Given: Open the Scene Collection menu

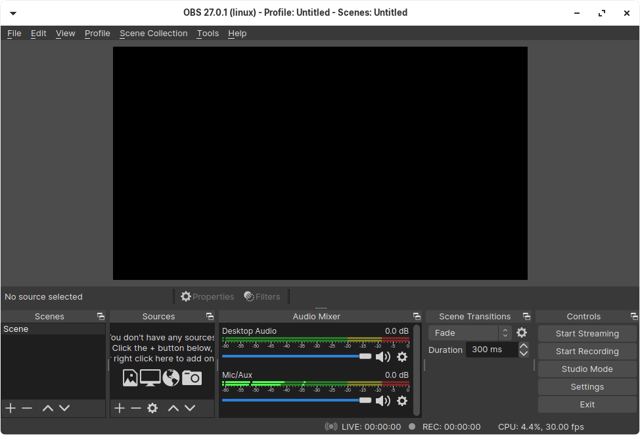Looking at the screenshot, I should click(x=153, y=33).
